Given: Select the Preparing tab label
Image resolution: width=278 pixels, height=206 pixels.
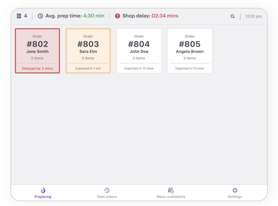Looking at the screenshot, I should point(43,197).
